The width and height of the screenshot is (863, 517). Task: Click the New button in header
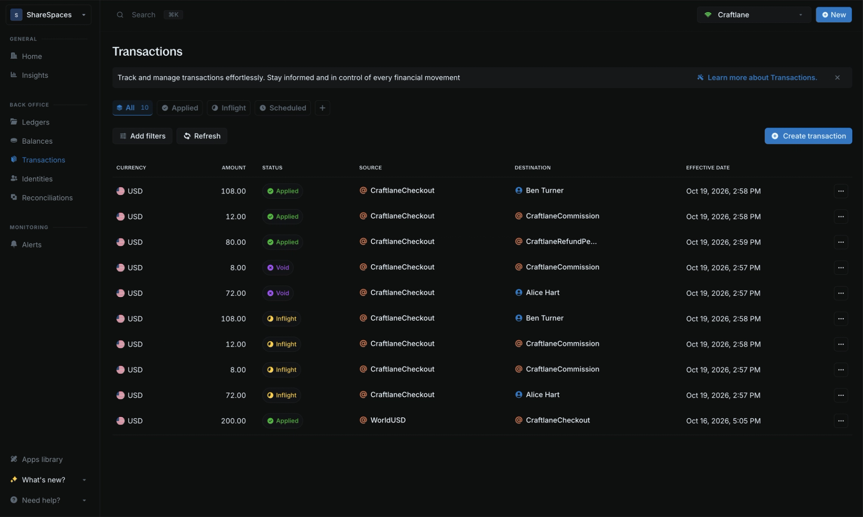click(x=834, y=15)
